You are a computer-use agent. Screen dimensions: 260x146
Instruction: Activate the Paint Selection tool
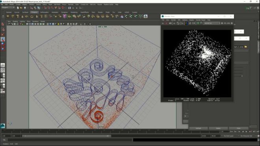pos(3,35)
